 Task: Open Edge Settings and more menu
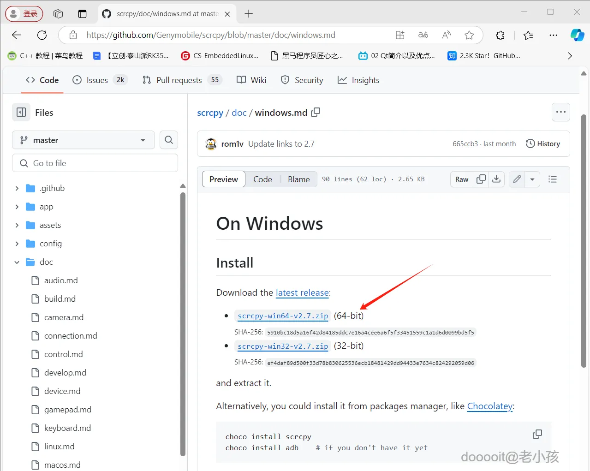tap(553, 35)
